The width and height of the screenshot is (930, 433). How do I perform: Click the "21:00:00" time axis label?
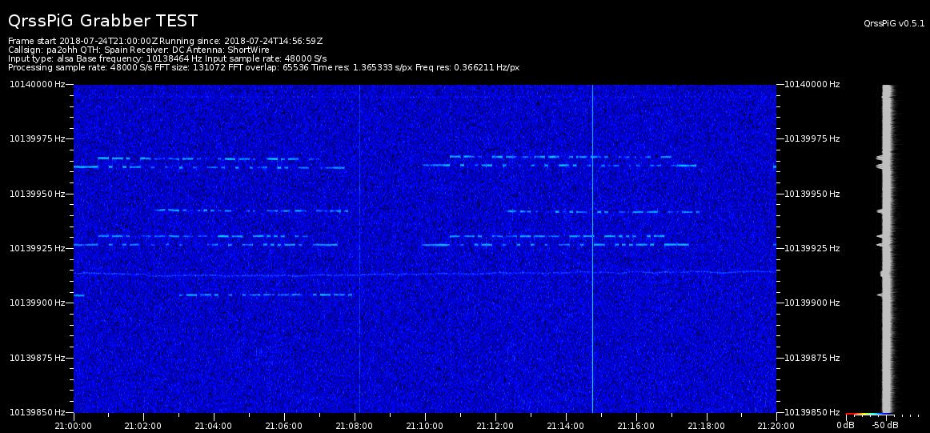(74, 426)
